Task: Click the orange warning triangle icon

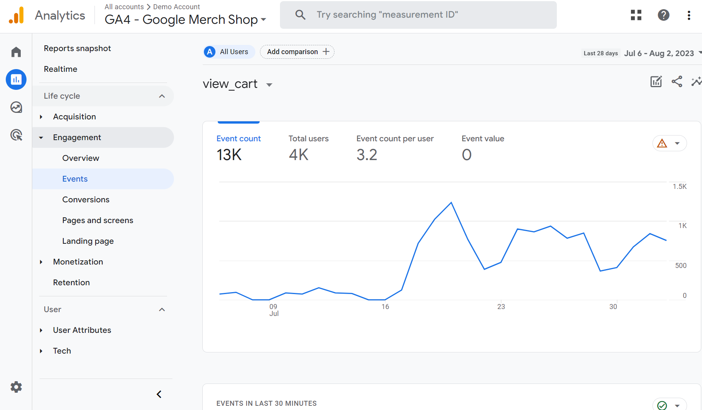Action: click(662, 144)
